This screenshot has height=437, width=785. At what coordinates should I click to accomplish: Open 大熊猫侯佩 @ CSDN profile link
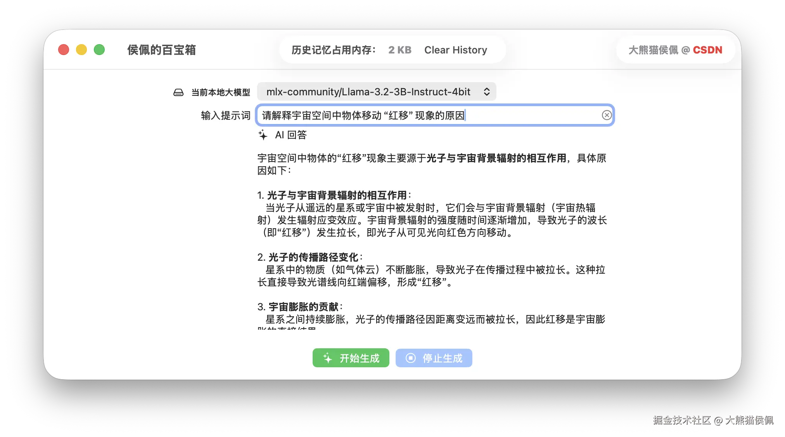click(x=675, y=50)
